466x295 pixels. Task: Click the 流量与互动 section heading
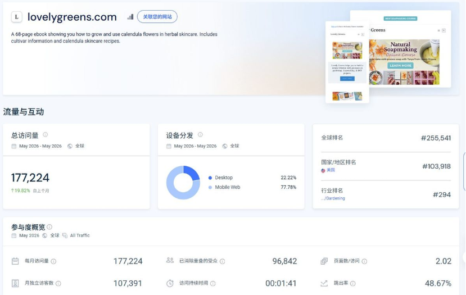point(24,112)
